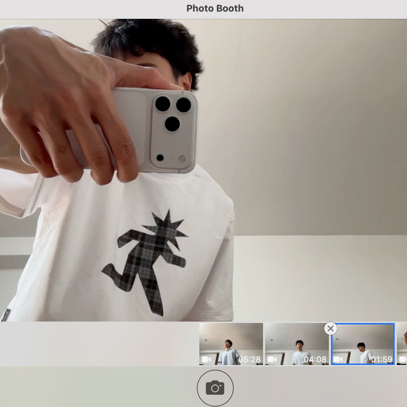This screenshot has width=407, height=407.
Task: Click the video icon on the cut-off rightmost clip
Action: [x=403, y=359]
